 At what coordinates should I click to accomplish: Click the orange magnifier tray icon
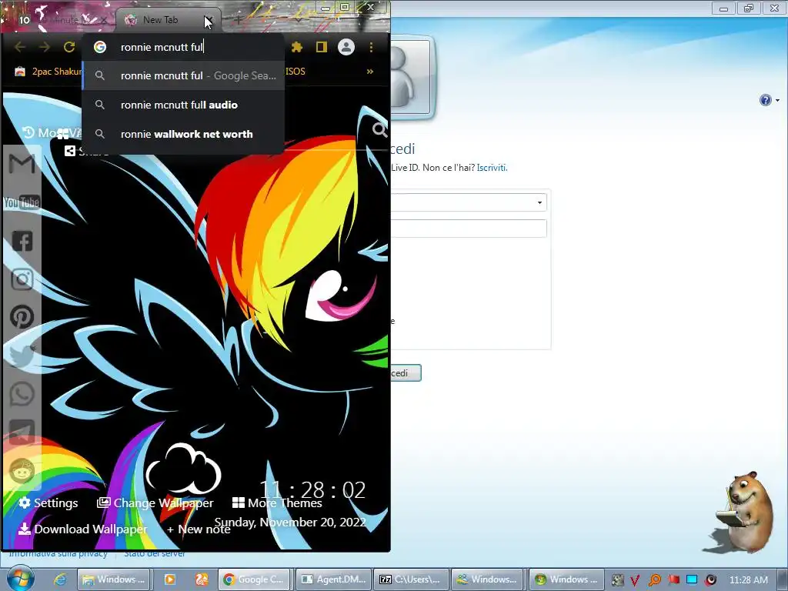click(x=654, y=580)
